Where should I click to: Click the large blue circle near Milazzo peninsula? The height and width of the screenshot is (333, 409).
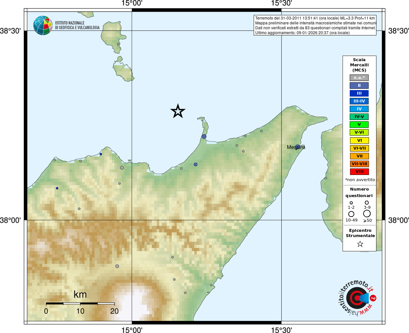pyautogui.click(x=204, y=137)
